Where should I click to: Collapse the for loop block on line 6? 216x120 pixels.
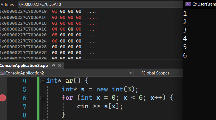43,98
